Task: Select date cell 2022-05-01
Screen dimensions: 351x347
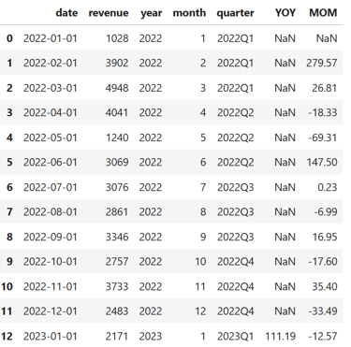Action: pyautogui.click(x=51, y=137)
